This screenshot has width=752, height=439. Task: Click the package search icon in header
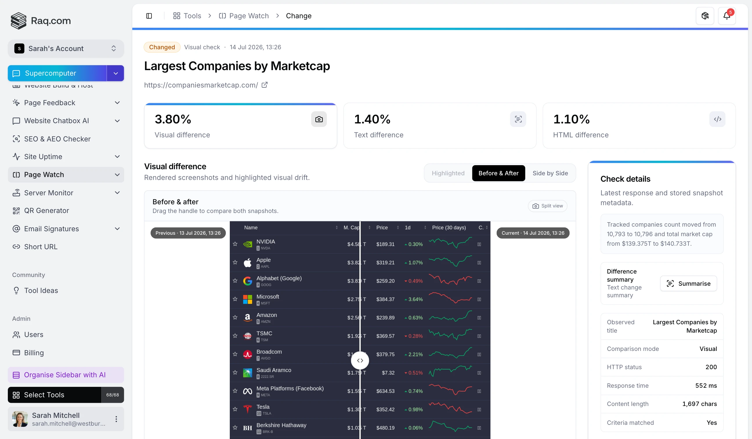coord(705,16)
